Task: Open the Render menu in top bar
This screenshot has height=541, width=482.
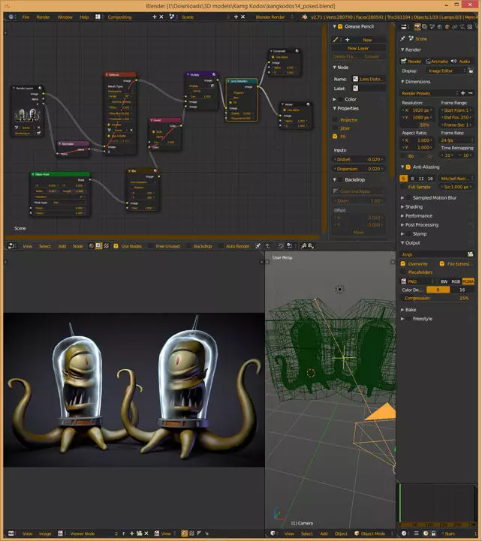Action: coord(43,17)
